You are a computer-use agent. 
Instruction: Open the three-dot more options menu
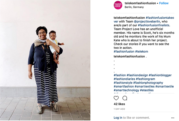(x=173, y=118)
